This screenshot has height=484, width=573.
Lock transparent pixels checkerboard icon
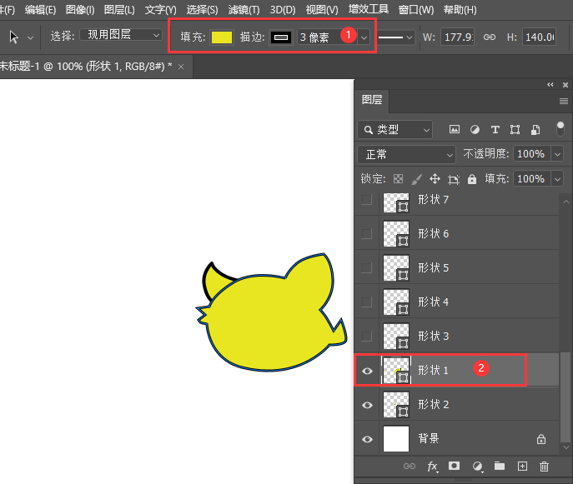[x=398, y=179]
